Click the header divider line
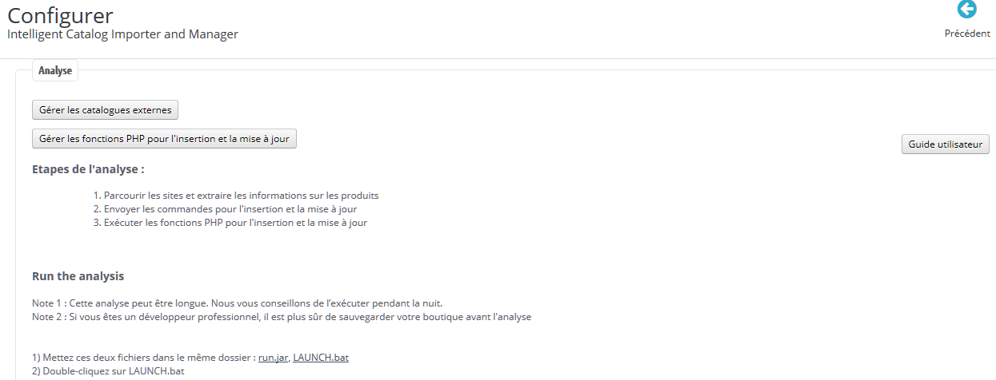Image resolution: width=996 pixels, height=380 pixels. click(x=498, y=57)
